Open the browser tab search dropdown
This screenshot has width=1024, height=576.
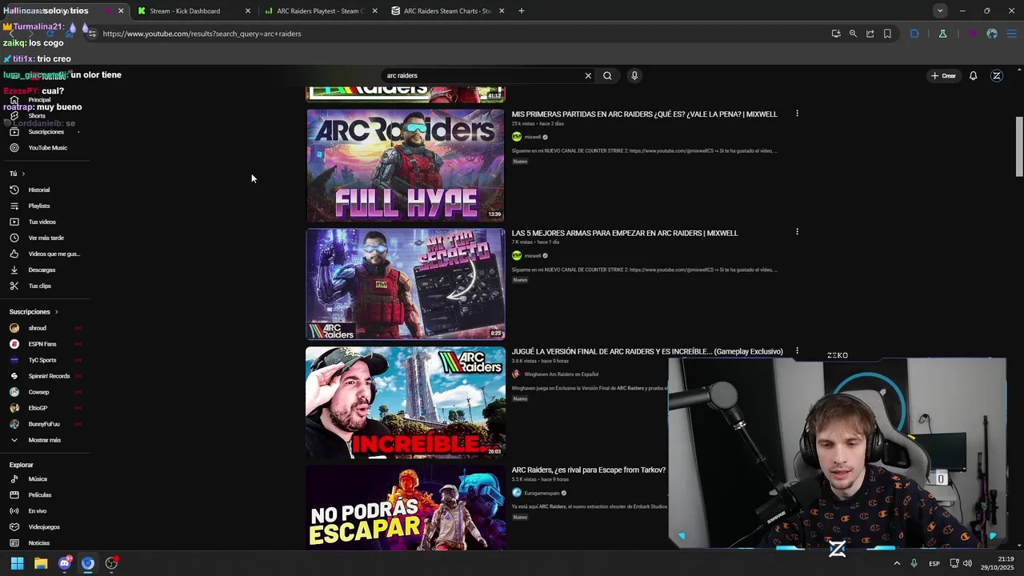(940, 10)
